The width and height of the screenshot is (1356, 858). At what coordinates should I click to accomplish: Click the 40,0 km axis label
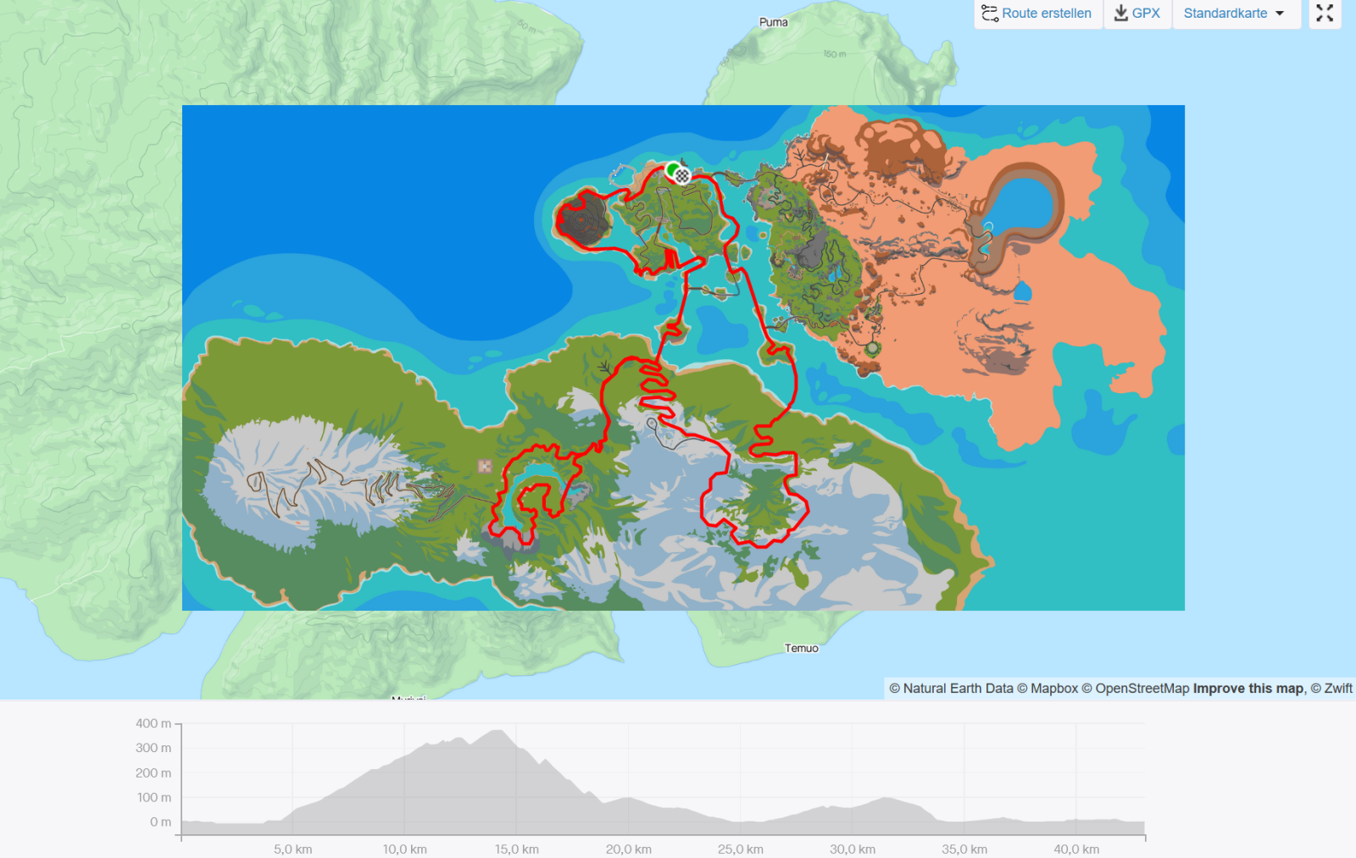tap(1076, 850)
